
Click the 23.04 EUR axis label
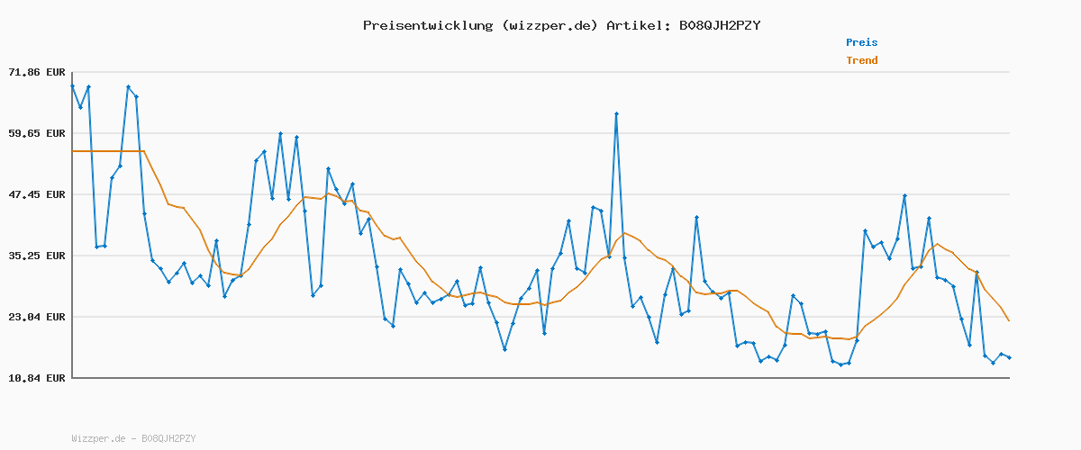[36, 317]
